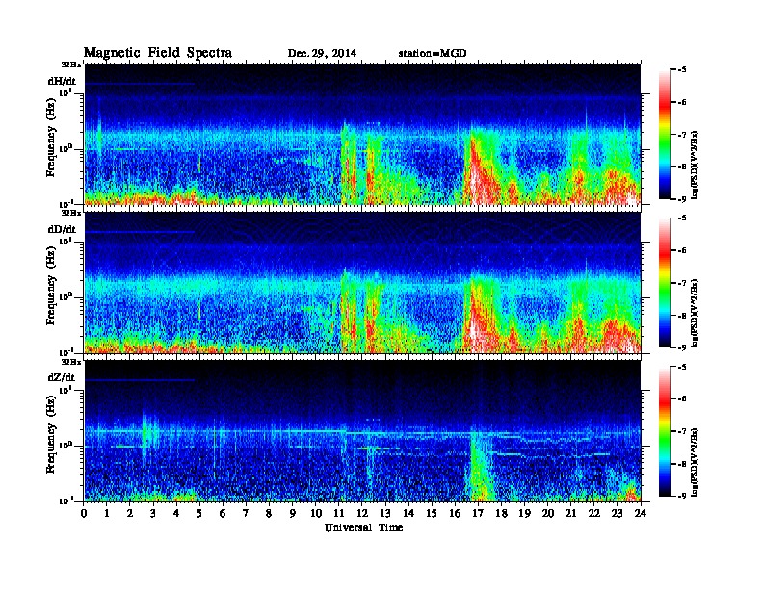Click the "-7" tick on dZ/dt color bar
The width and height of the screenshot is (763, 589).
pos(682,430)
